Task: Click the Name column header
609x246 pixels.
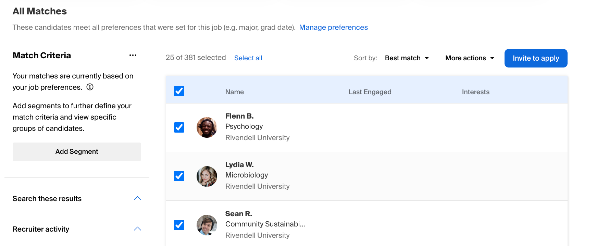Action: click(235, 92)
